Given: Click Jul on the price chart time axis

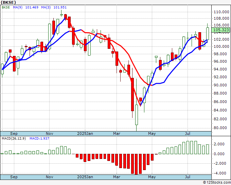Looking at the screenshot, I should (188, 134).
